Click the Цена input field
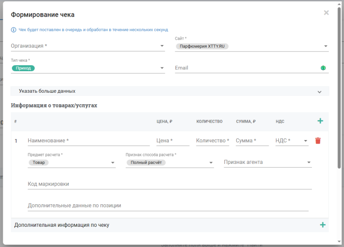This screenshot has width=344, height=247. pyautogui.click(x=172, y=140)
